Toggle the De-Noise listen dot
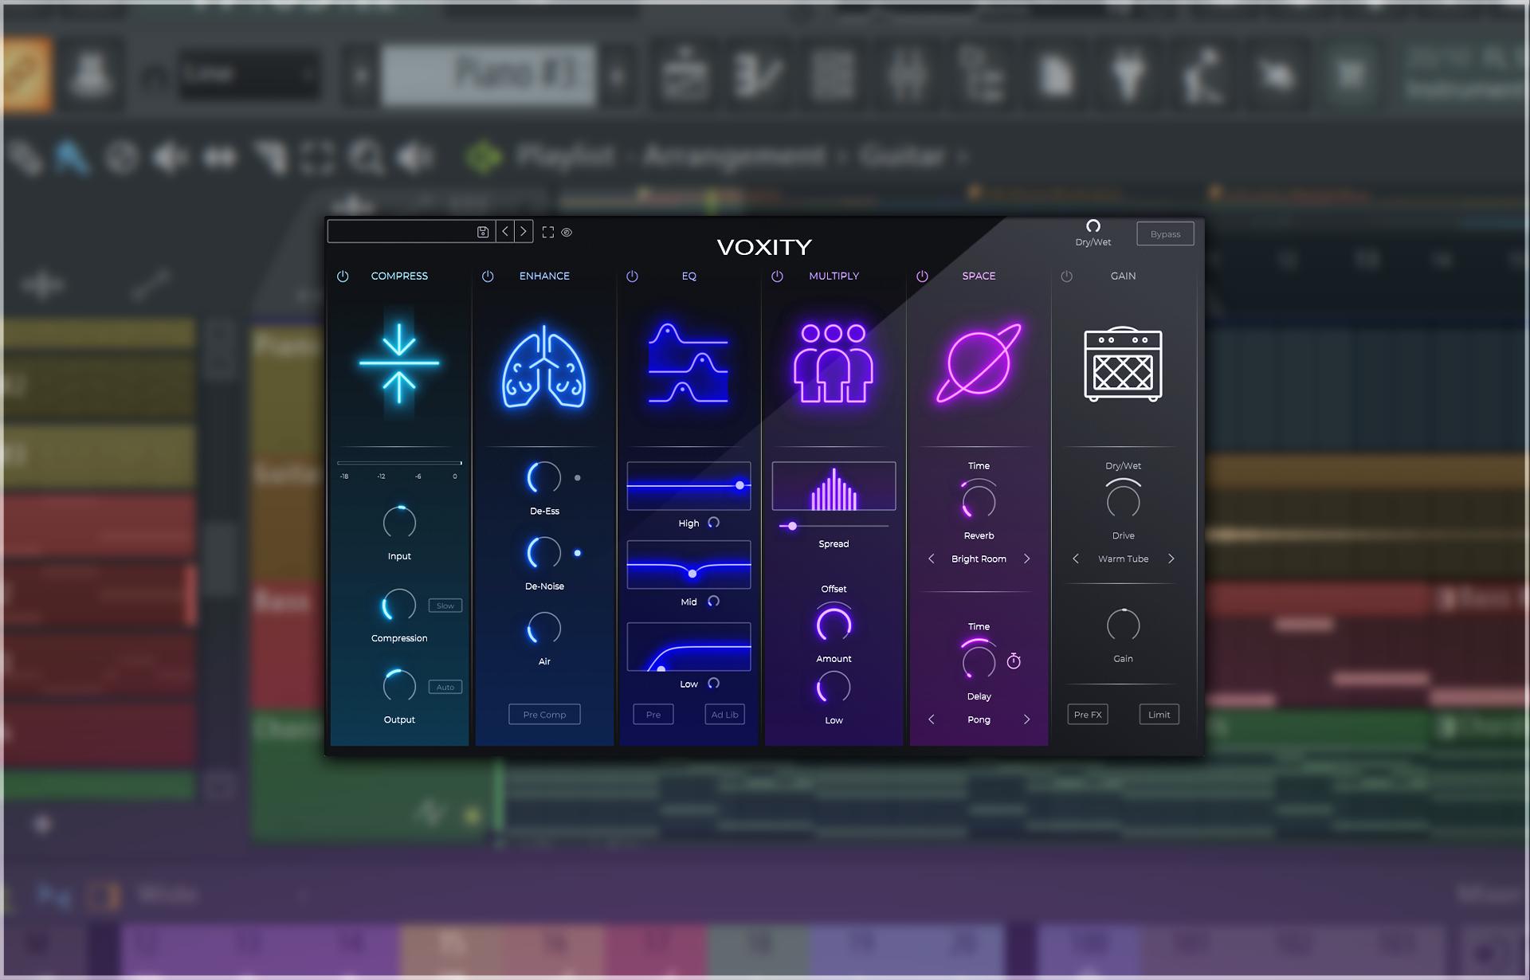Image resolution: width=1530 pixels, height=980 pixels. coord(578,553)
